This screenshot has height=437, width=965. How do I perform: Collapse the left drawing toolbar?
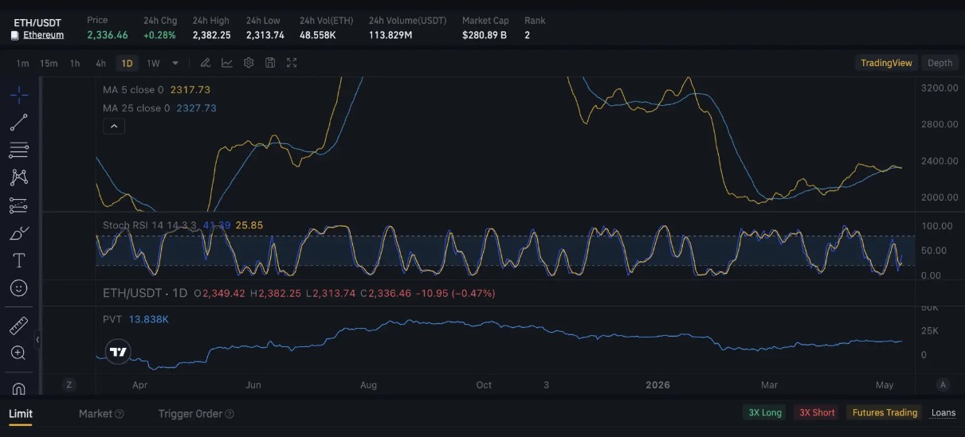pos(37,340)
